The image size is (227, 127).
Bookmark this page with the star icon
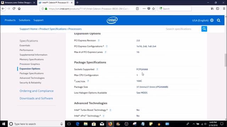[x=154, y=8]
